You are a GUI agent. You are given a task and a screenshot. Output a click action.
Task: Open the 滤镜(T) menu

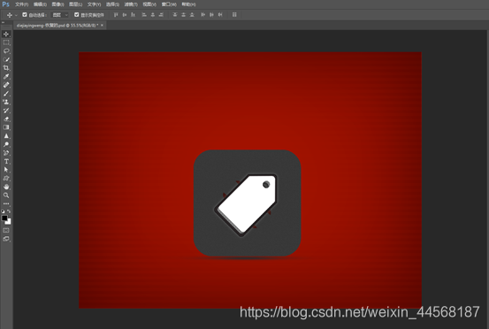[x=131, y=4]
